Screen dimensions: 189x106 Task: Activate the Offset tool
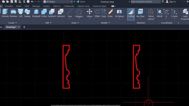[x=97, y=13]
